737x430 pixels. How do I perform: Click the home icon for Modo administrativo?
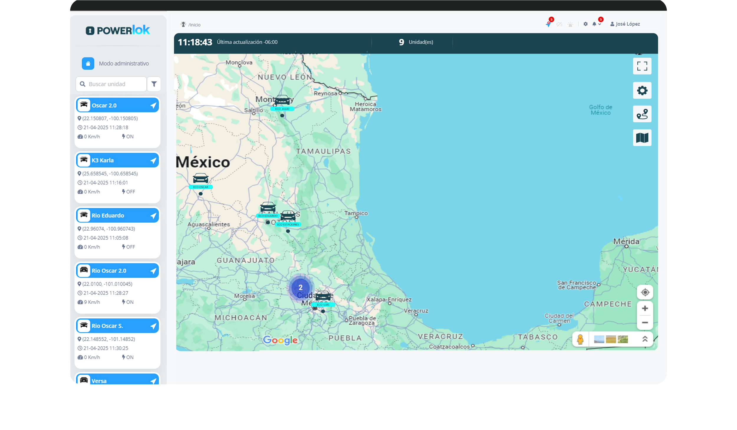click(88, 63)
